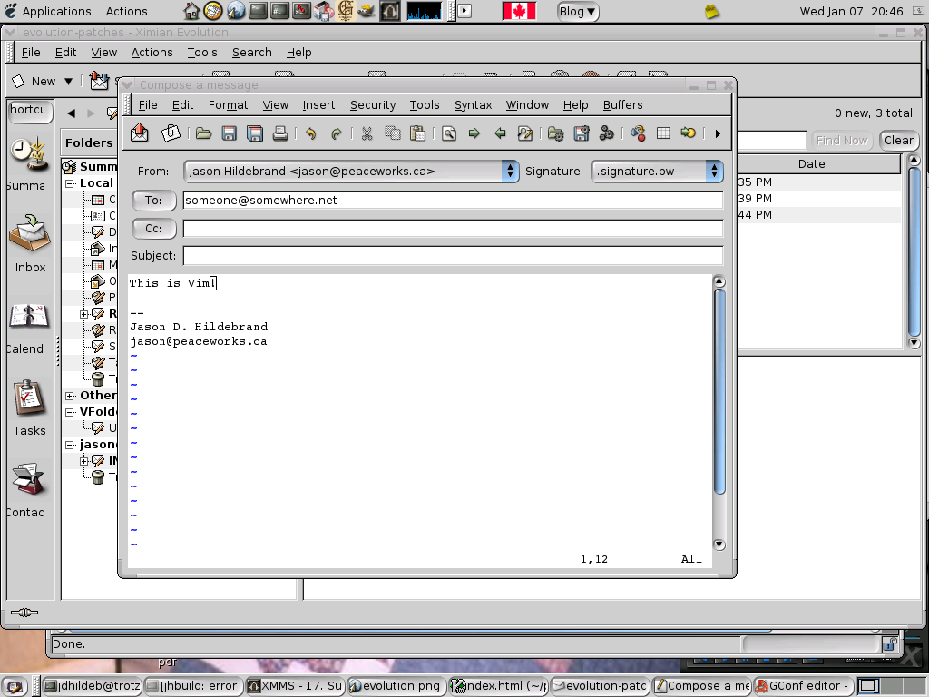The image size is (929, 697).
Task: Open the Format menu in compose window
Action: click(228, 105)
